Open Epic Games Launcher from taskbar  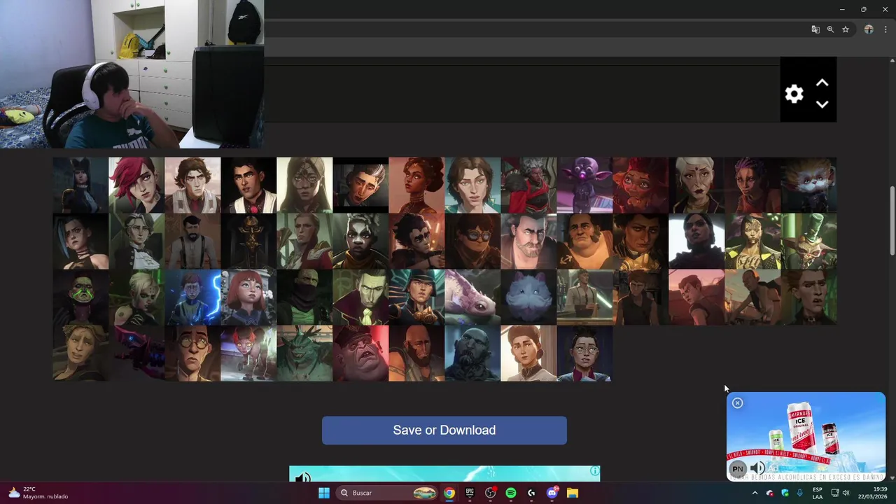(x=470, y=493)
